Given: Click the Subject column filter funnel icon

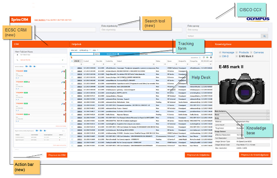Looking at the screenshot, I should (x=154, y=64).
